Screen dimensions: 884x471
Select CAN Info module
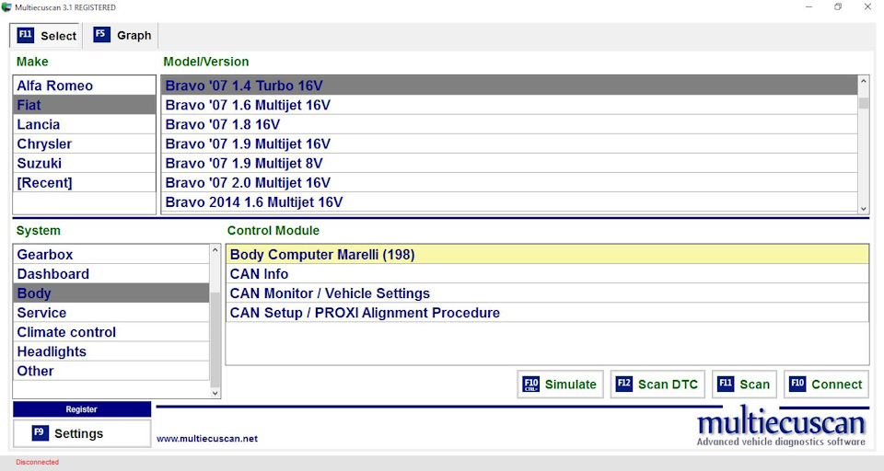coord(547,274)
